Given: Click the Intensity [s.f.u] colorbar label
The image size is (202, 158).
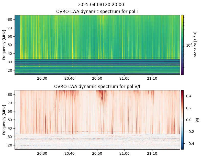Looking at the screenshot, I should [x=196, y=45].
